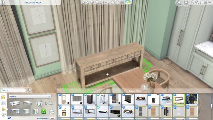Pick the circular blue ornament thumbnail

coord(192,99)
